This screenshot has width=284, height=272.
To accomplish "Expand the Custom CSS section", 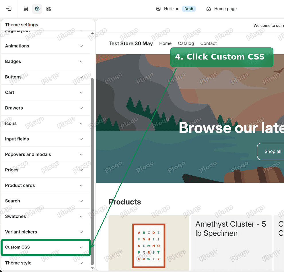I will (x=45, y=247).
